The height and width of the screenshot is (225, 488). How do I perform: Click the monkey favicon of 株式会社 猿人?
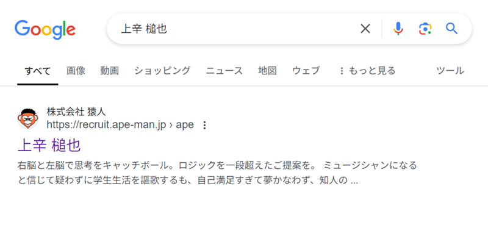point(27,118)
